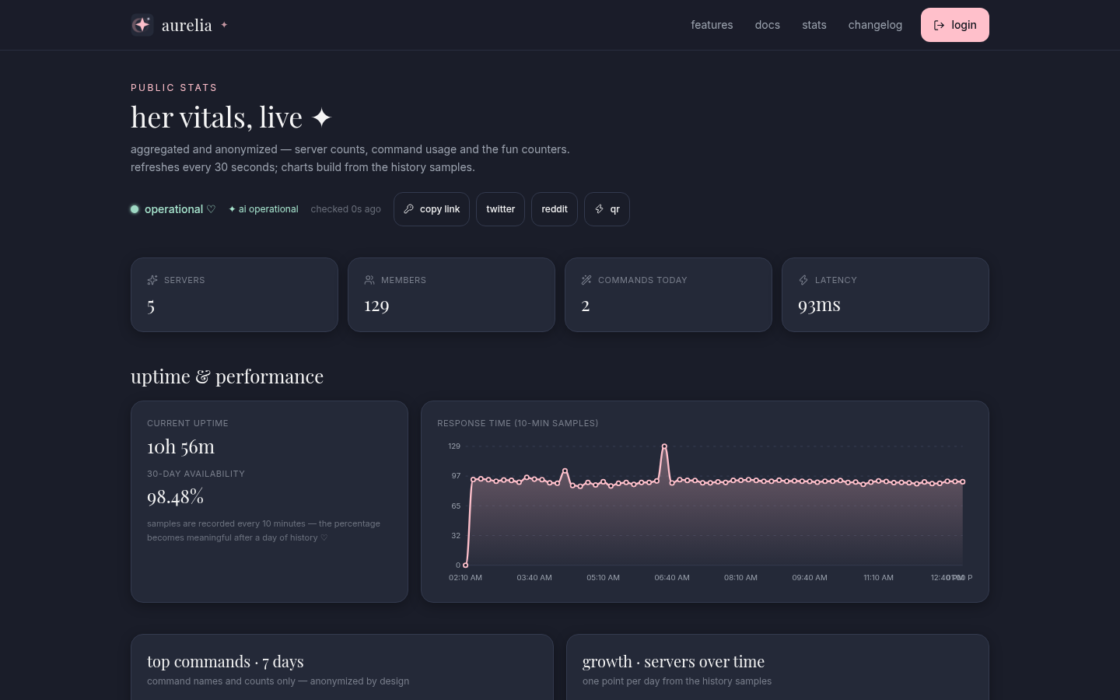Screen dimensions: 1120x700
Task: Share stats on twitter
Action: (x=500, y=209)
